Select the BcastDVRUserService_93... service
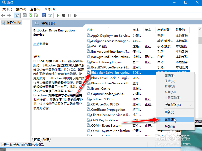 click(x=138, y=67)
